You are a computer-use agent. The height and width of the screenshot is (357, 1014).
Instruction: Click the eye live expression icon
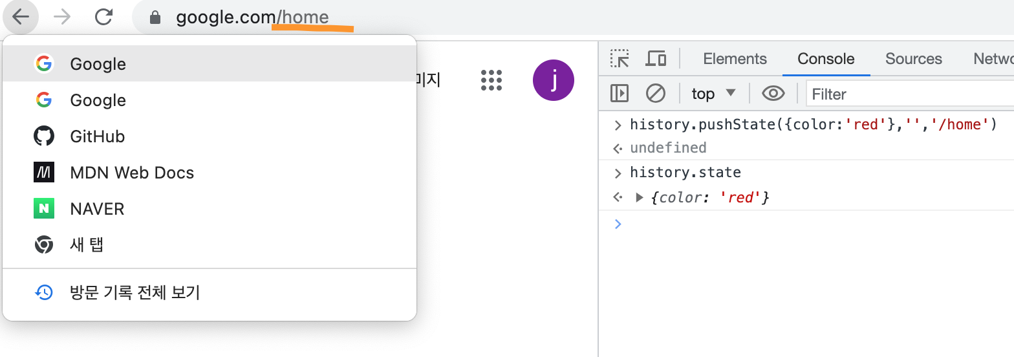773,94
